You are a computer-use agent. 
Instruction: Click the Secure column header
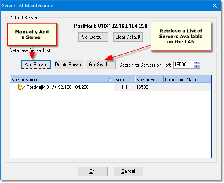125,79
